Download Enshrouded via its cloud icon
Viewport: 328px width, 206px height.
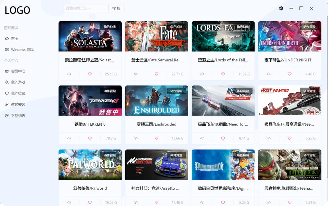(136, 138)
